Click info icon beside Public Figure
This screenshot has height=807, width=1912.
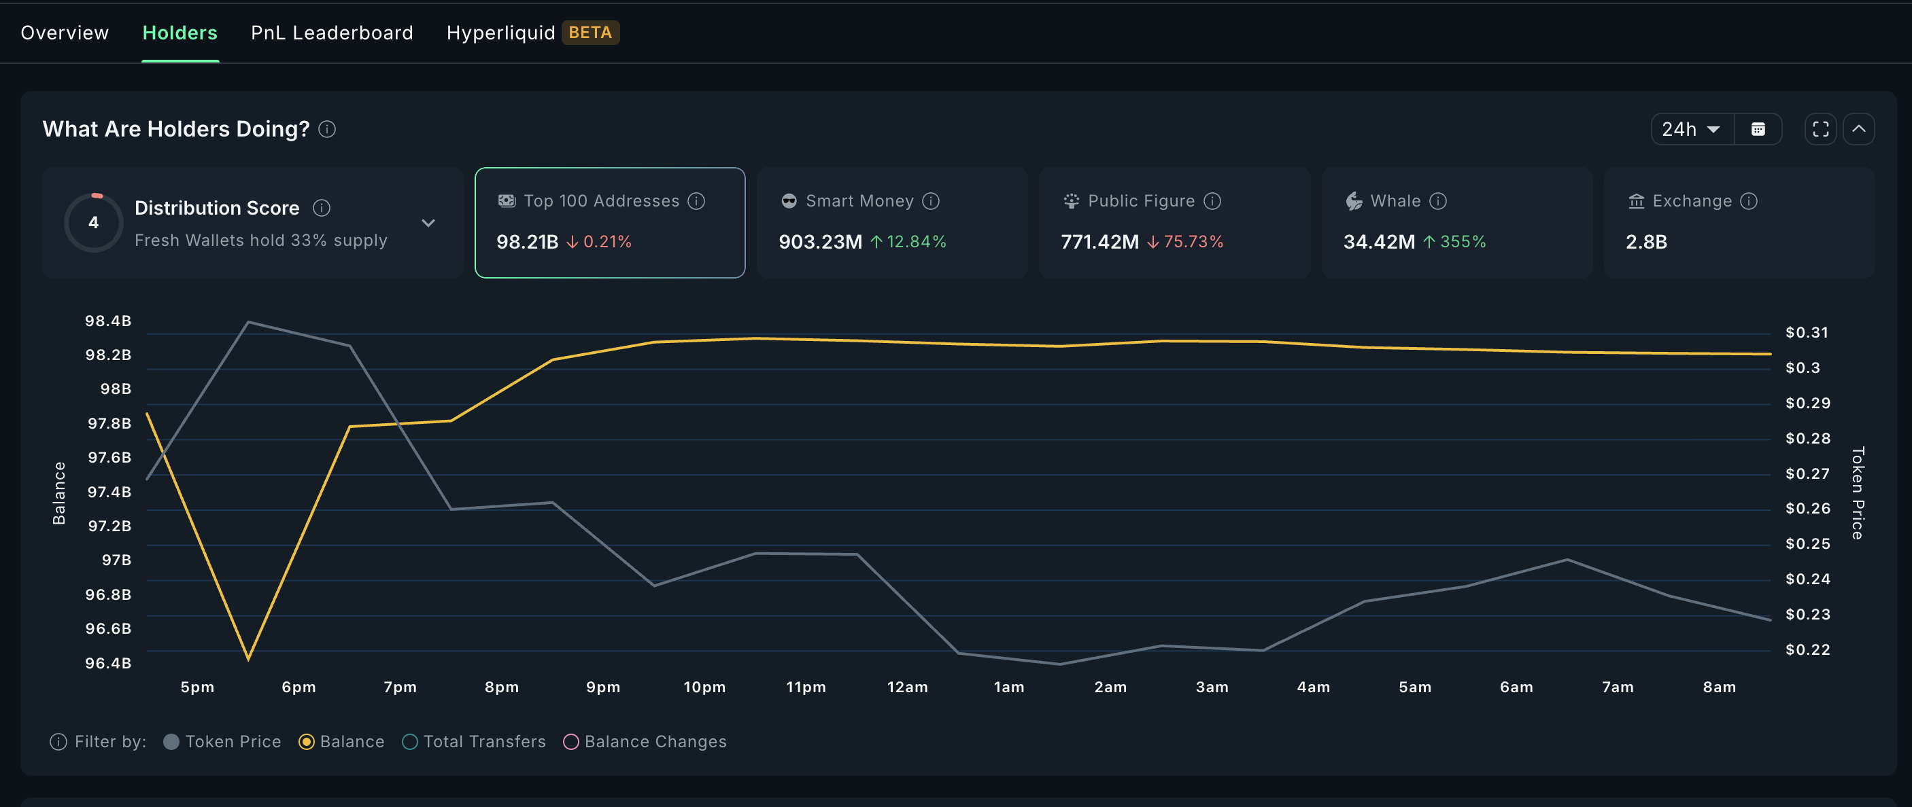[1212, 201]
